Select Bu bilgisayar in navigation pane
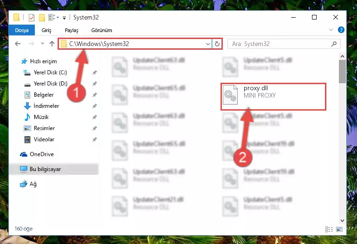This screenshot has height=244, width=357. (x=54, y=169)
